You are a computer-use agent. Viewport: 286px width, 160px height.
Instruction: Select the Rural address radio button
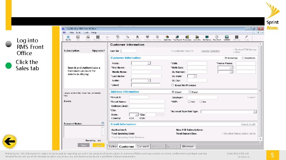tap(190, 92)
